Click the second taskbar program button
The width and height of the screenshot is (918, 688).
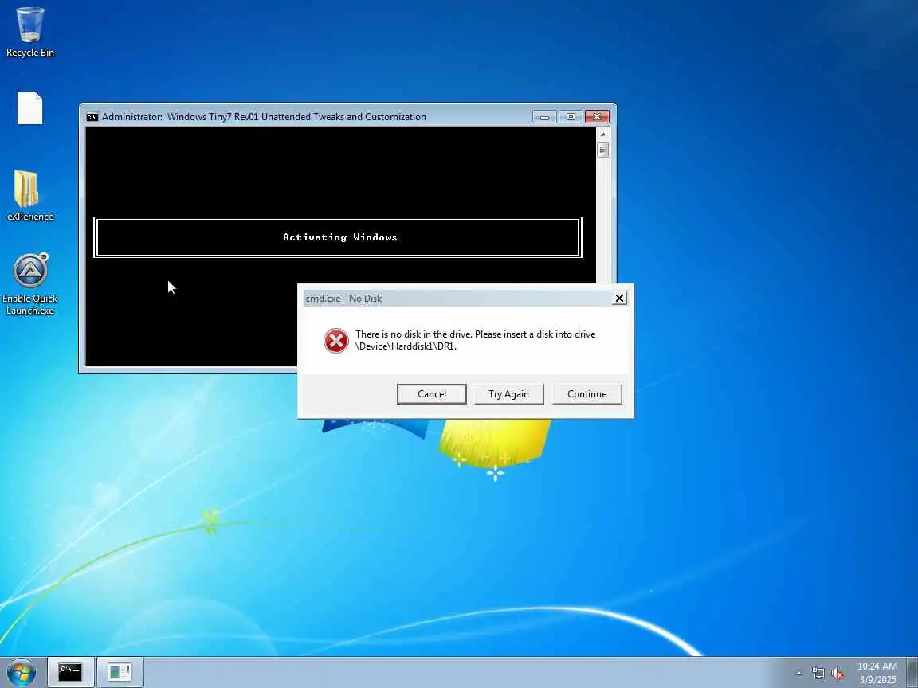point(120,672)
